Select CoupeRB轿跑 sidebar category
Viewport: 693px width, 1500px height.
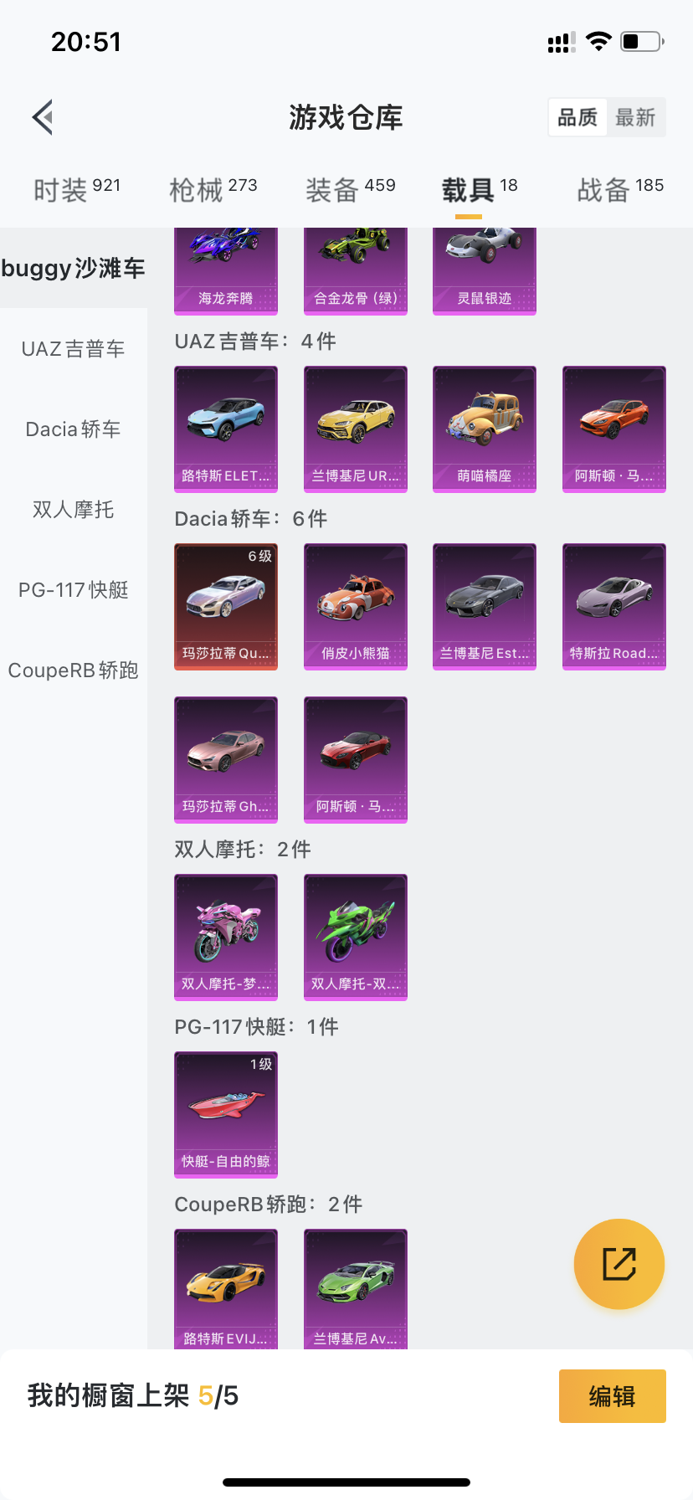pyautogui.click(x=74, y=670)
